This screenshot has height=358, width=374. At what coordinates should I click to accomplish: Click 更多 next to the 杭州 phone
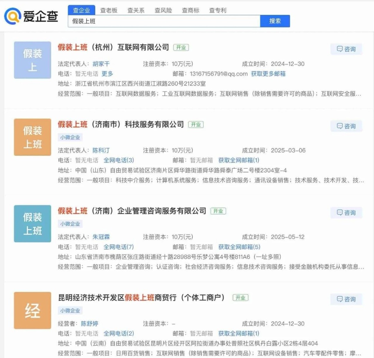tap(107, 74)
